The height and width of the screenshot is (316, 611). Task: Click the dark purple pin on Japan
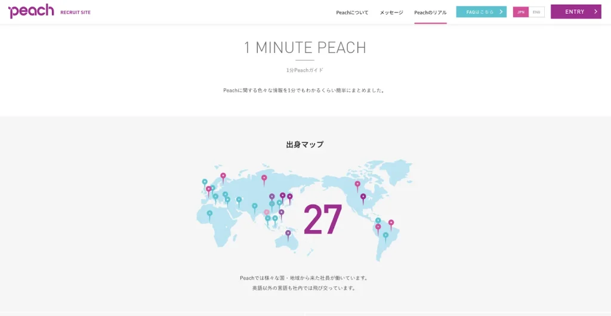289,198
